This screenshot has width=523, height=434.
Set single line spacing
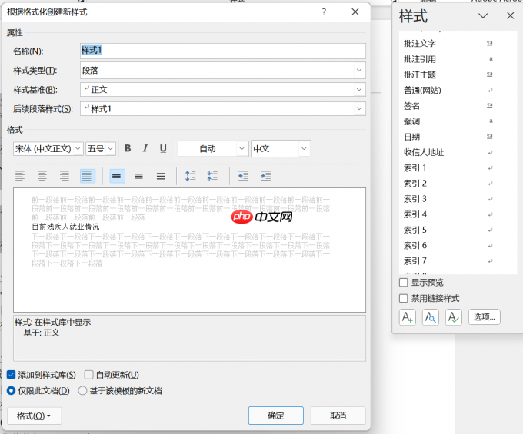(x=117, y=176)
